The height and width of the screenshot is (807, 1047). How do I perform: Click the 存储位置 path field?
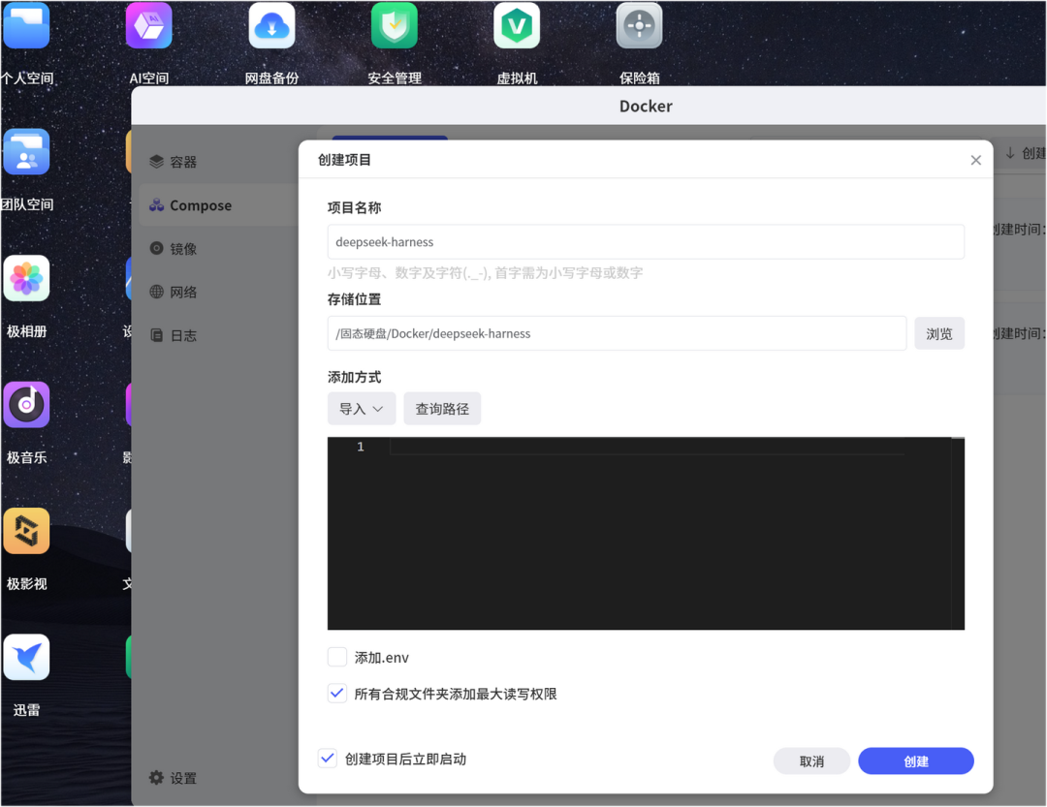click(617, 333)
